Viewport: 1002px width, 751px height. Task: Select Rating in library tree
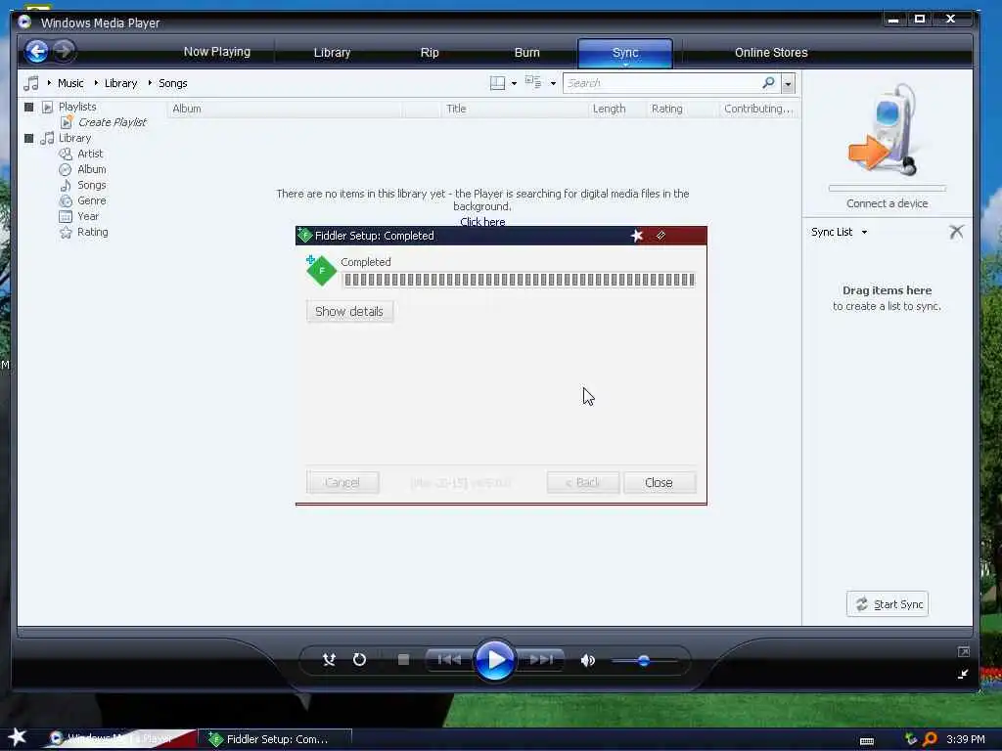pos(93,232)
